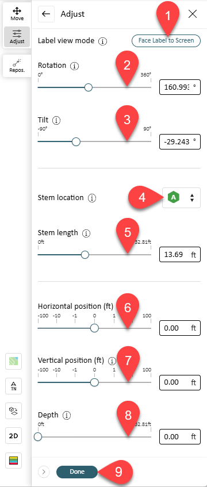The height and width of the screenshot is (487, 207).
Task: Click the TN true north icon
Action: tap(13, 386)
